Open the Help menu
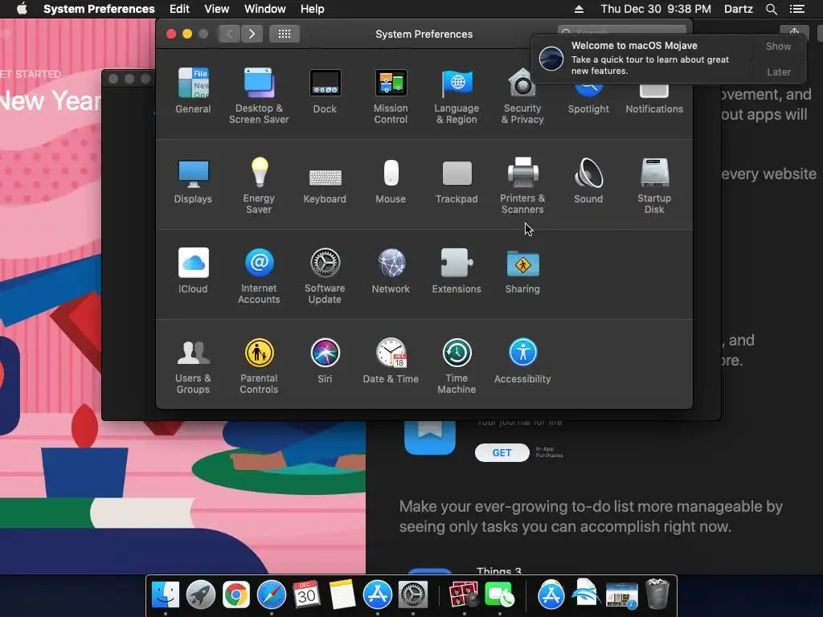The width and height of the screenshot is (823, 617). tap(313, 9)
